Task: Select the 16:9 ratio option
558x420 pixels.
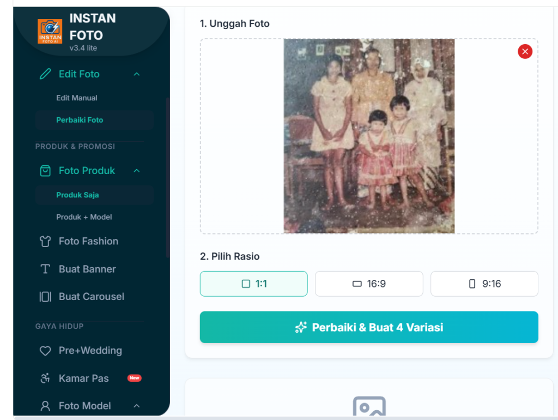Action: (369, 284)
